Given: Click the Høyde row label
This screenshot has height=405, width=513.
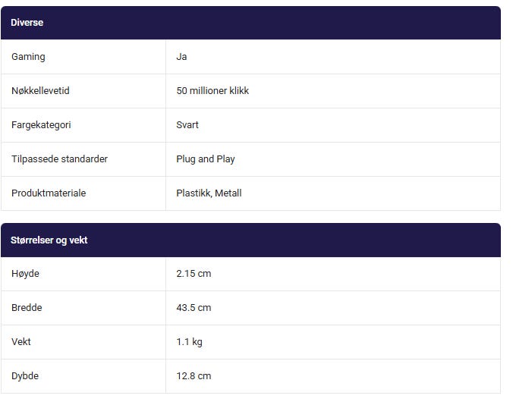Looking at the screenshot, I should click(x=25, y=274).
